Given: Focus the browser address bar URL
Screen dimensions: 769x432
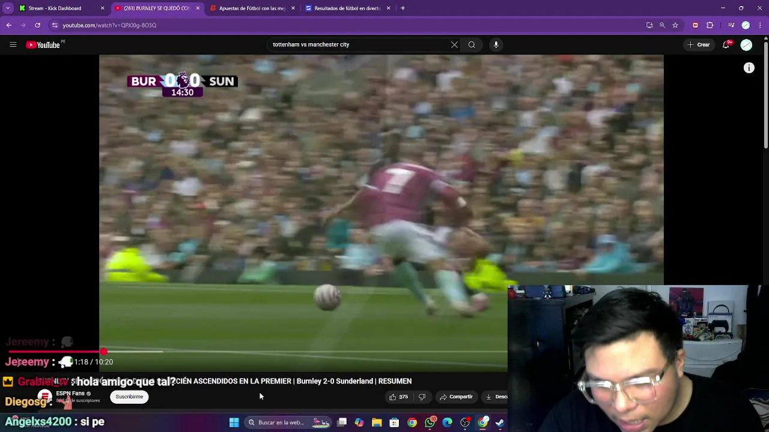Looking at the screenshot, I should pyautogui.click(x=109, y=25).
